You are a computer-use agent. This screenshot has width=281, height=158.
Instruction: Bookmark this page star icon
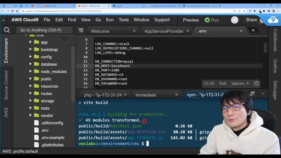click(244, 11)
